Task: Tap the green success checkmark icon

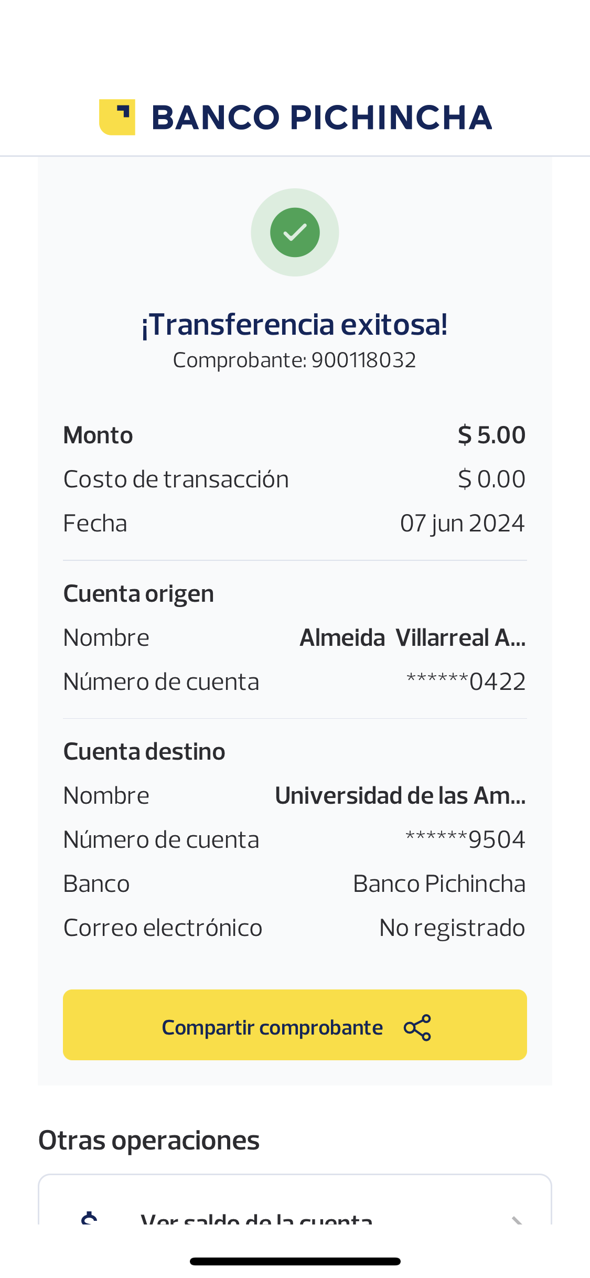Action: click(x=295, y=232)
